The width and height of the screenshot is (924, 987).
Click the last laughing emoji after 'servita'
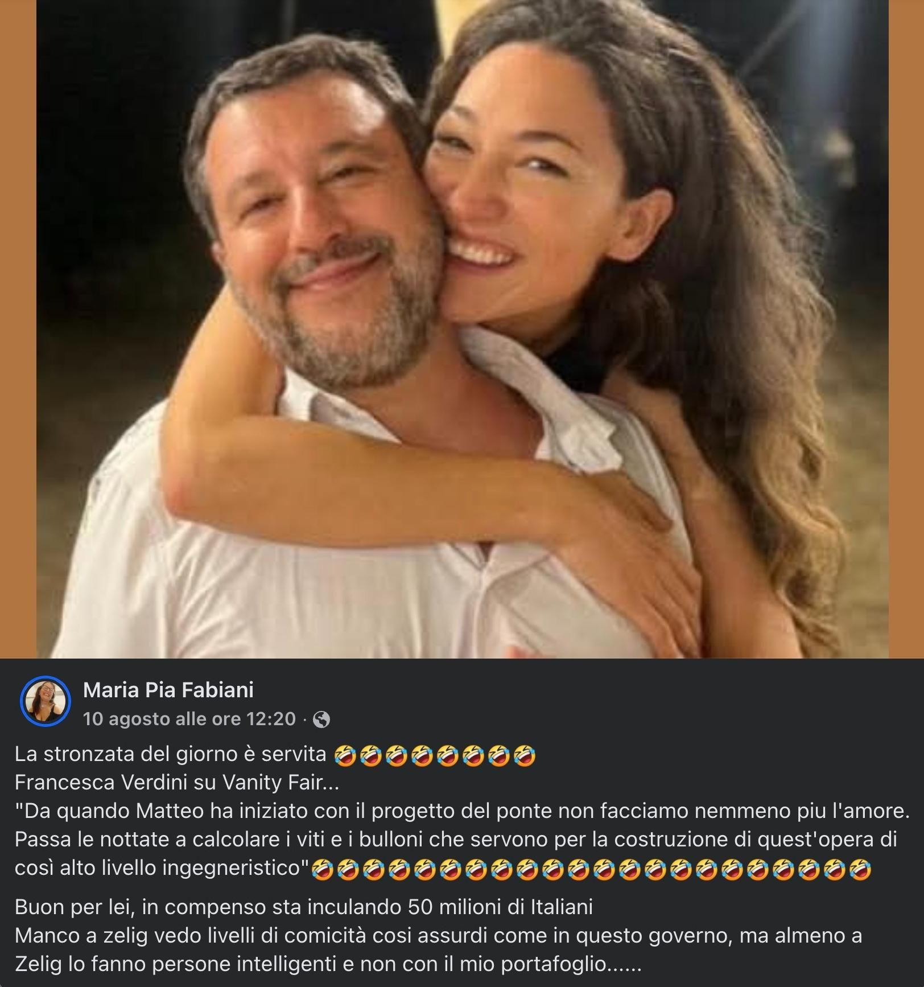[x=525, y=755]
